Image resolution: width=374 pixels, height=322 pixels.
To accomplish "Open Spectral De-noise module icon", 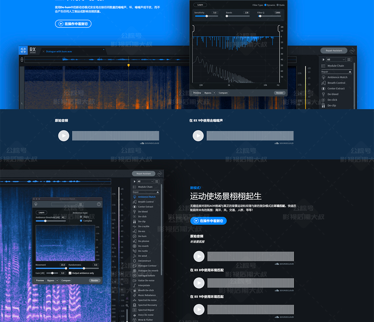I will click(134, 300).
